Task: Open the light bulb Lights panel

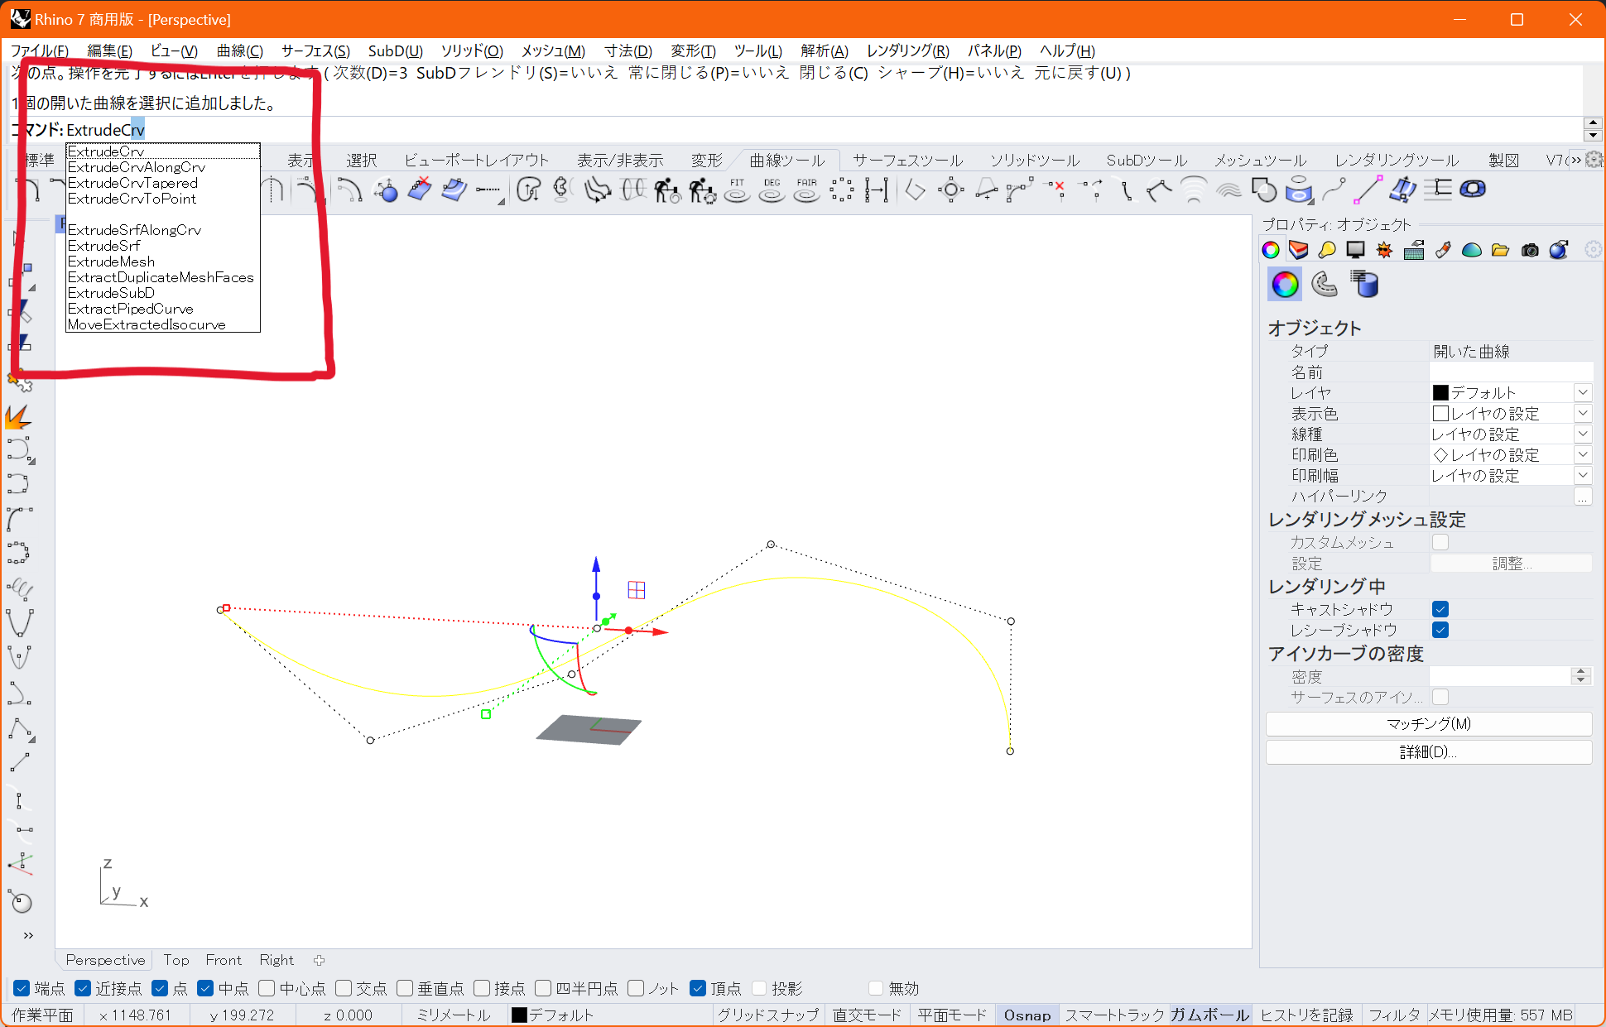Action: click(1327, 250)
